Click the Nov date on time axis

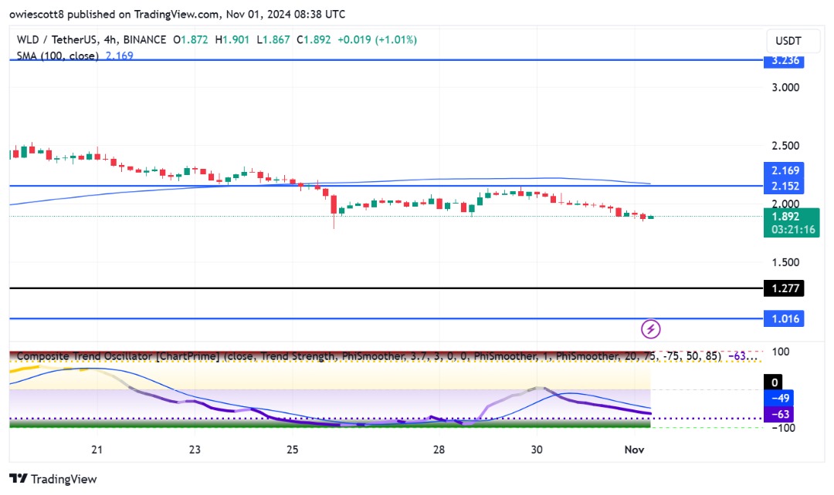(x=634, y=450)
